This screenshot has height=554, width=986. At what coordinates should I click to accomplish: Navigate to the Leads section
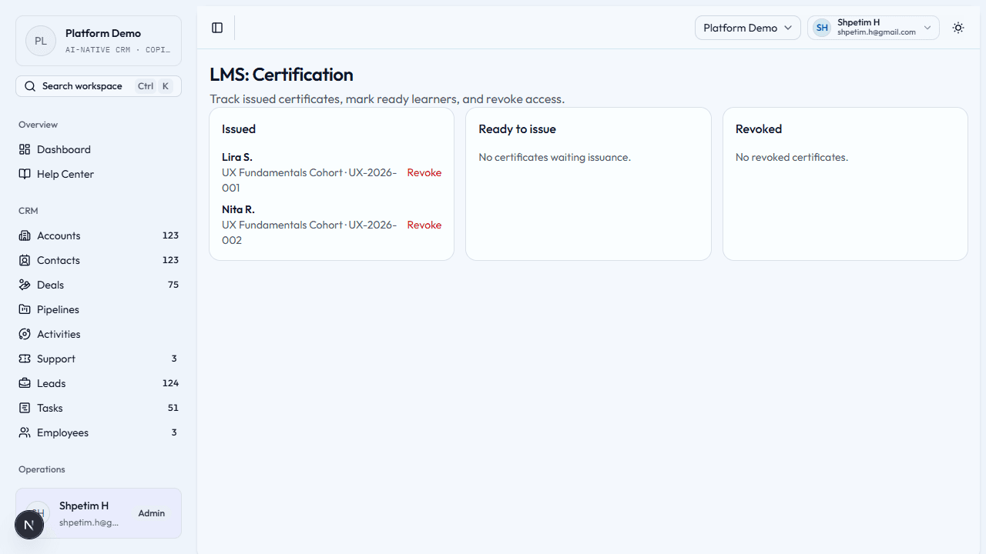tap(52, 383)
